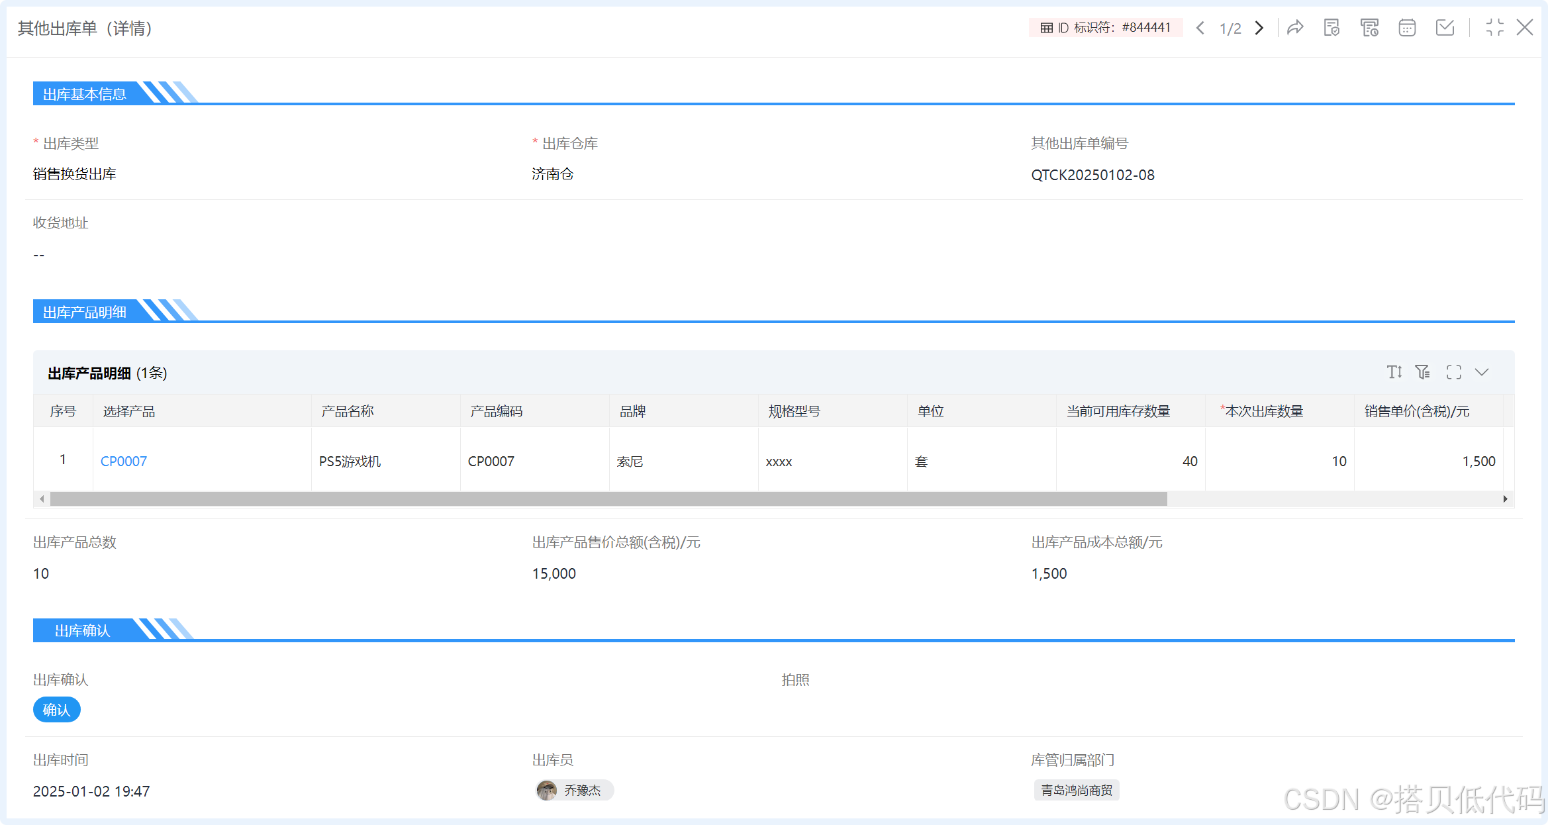Open the table filter icon

coord(1423,372)
